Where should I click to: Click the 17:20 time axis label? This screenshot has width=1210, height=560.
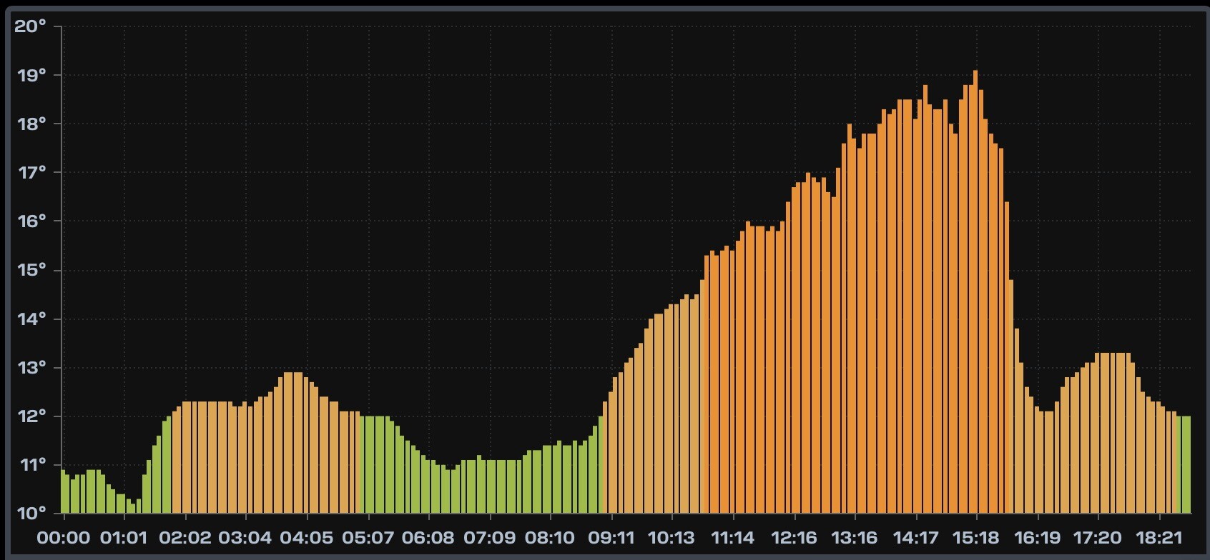point(1098,537)
